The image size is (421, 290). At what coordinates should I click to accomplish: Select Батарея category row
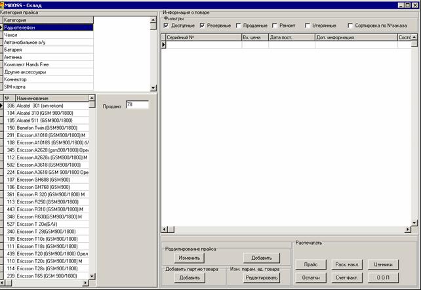coord(48,50)
